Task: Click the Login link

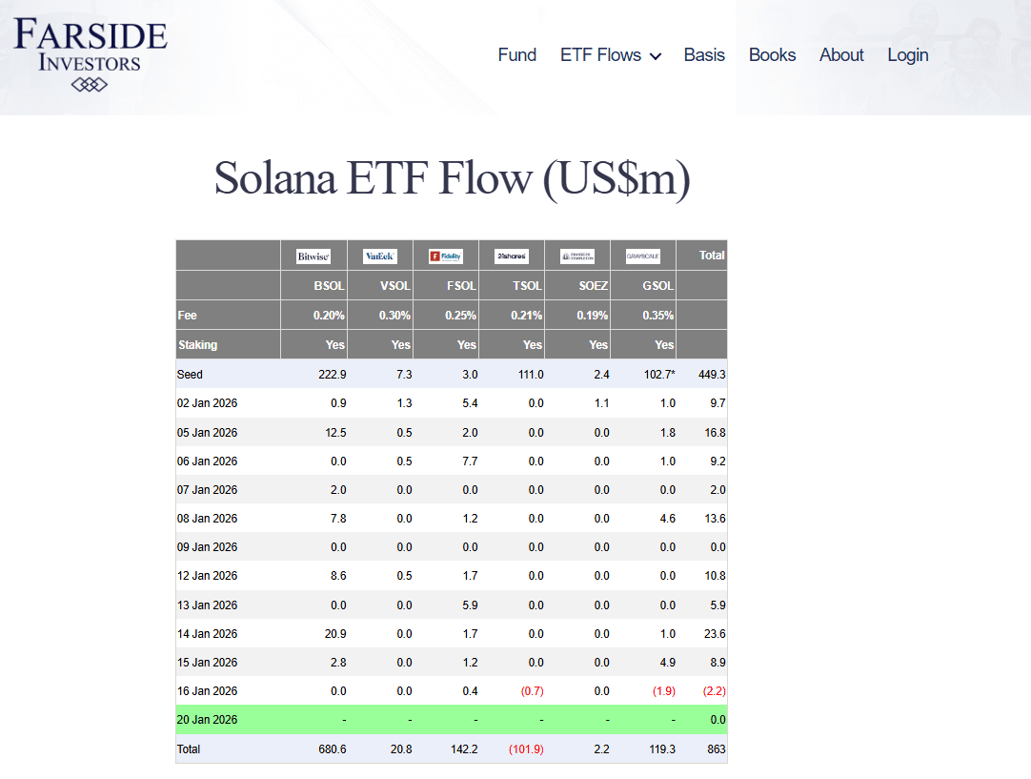Action: [x=907, y=55]
